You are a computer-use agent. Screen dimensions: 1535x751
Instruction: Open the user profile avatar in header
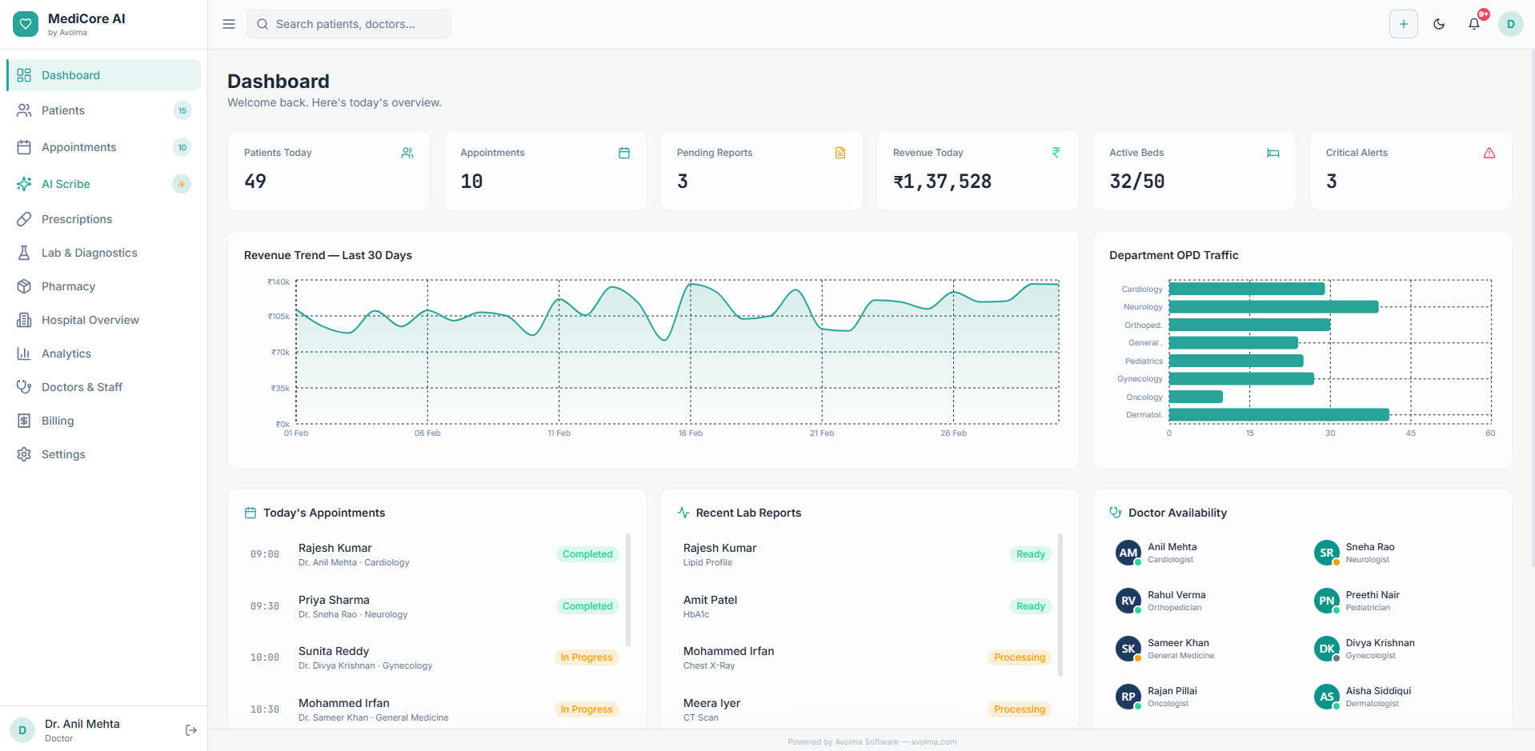click(x=1510, y=24)
